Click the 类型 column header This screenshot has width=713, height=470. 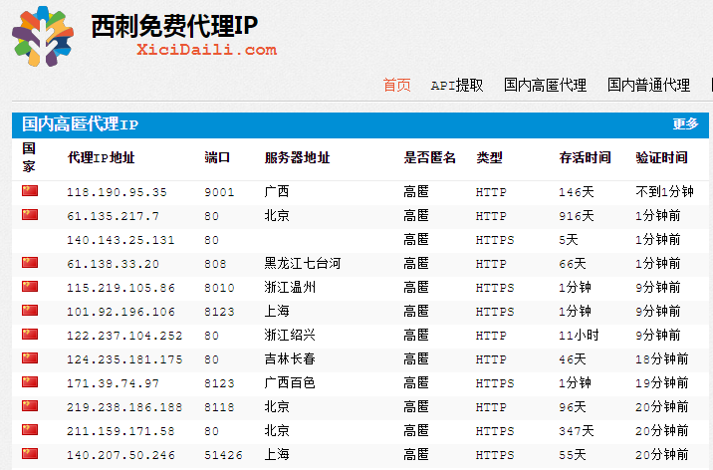(x=489, y=157)
